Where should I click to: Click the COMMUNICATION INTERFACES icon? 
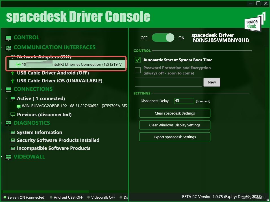click(8, 47)
